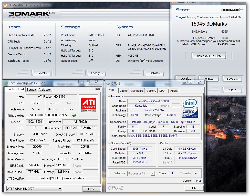Click the Code Name value Kentsfield
This screenshot has width=250, height=196.
[x=141, y=106]
